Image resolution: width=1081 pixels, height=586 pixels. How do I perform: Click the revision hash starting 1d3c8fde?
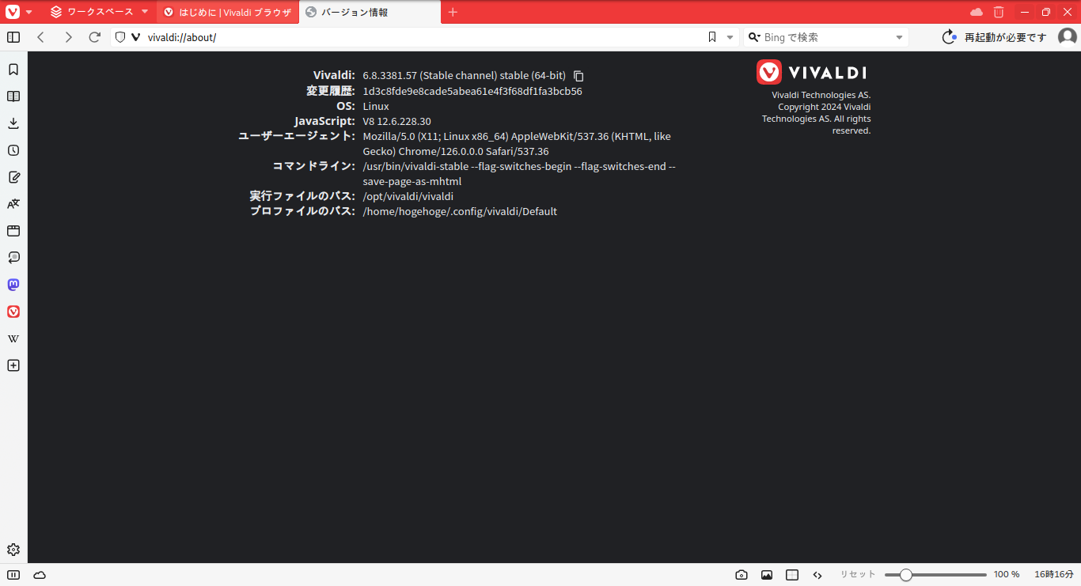(472, 91)
